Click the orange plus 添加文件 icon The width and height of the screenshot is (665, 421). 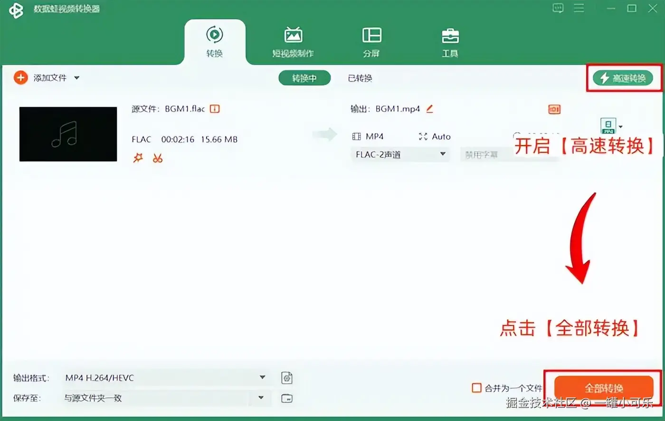point(20,77)
